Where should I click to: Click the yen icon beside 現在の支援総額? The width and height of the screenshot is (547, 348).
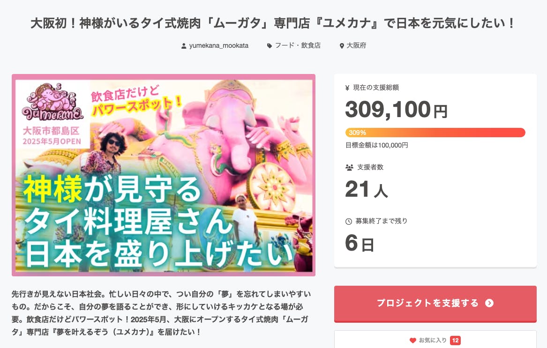point(347,88)
